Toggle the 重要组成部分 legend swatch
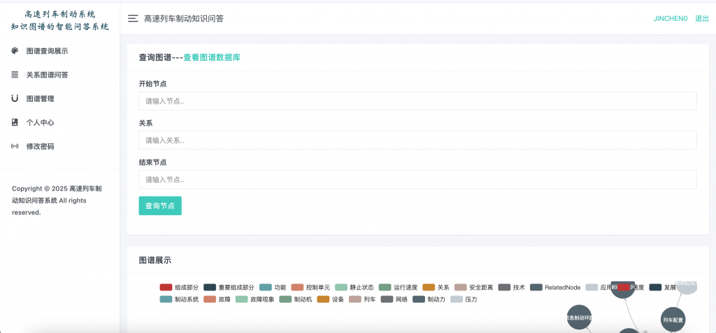The image size is (716, 333). pyautogui.click(x=210, y=288)
